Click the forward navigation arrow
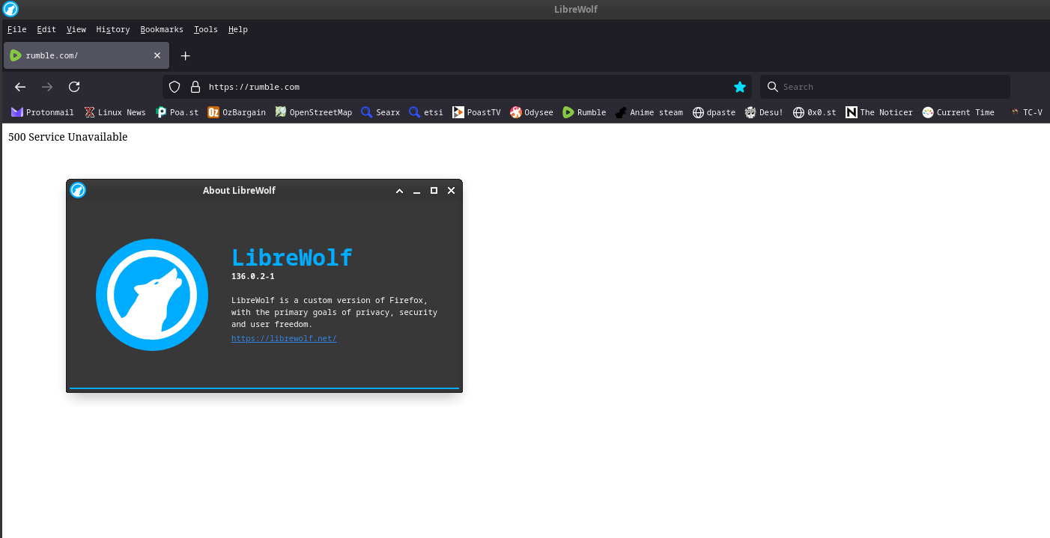 click(x=47, y=87)
